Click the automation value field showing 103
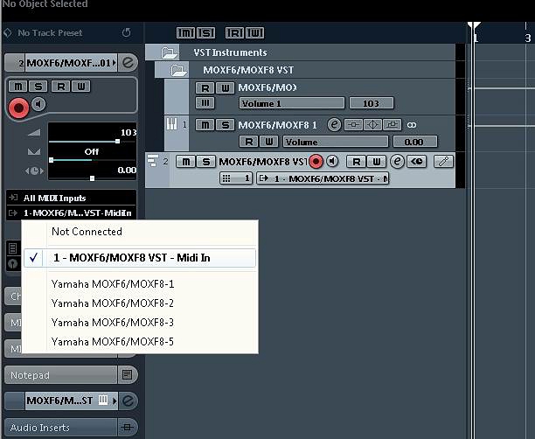The width and height of the screenshot is (535, 439). pos(372,103)
